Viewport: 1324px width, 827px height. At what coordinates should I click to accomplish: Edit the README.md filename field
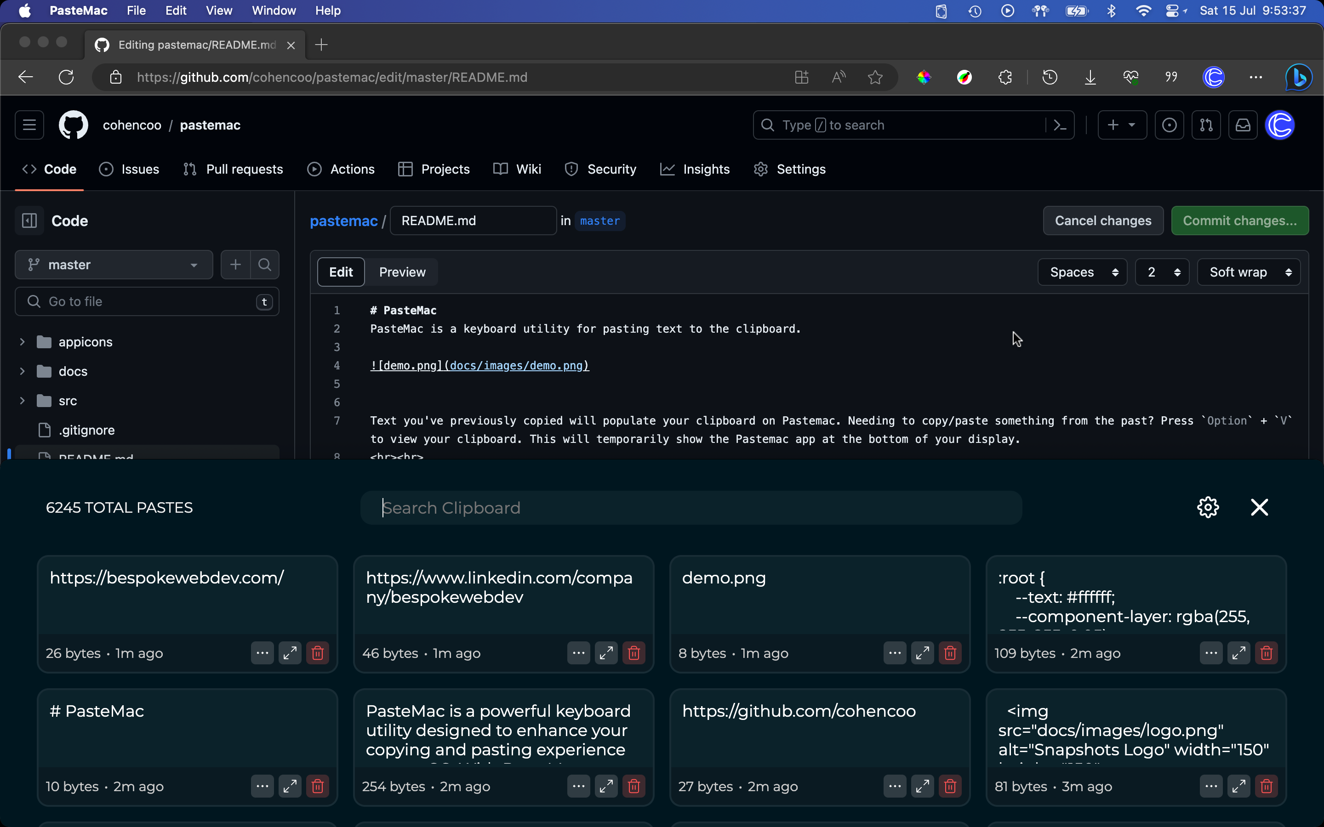pos(473,221)
